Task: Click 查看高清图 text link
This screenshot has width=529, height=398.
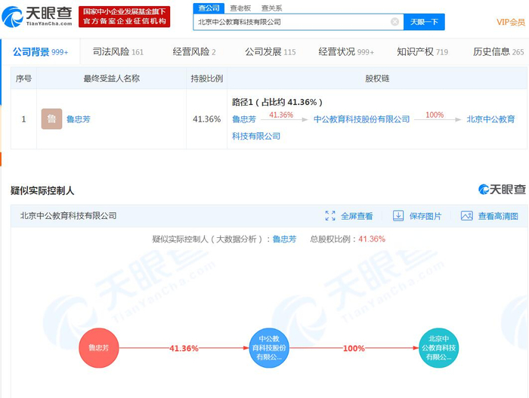Action: (x=498, y=216)
